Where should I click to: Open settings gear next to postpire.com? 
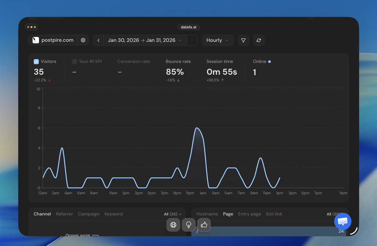[83, 40]
